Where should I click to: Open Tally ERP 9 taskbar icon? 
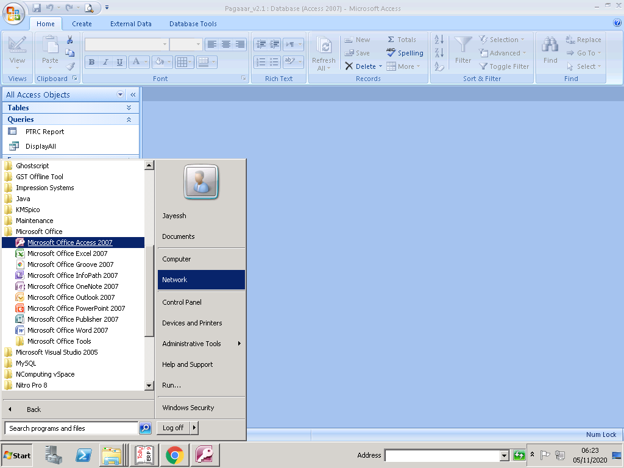coord(144,455)
